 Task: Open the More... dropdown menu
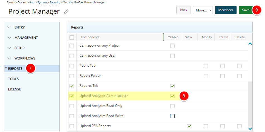pos(203,10)
